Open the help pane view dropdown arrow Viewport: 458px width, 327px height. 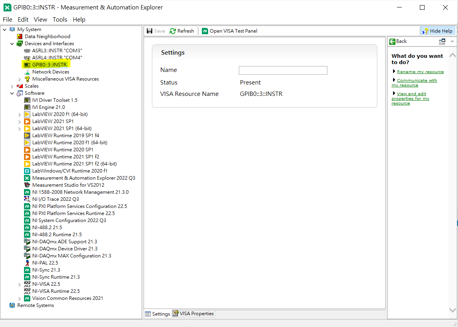[452, 41]
